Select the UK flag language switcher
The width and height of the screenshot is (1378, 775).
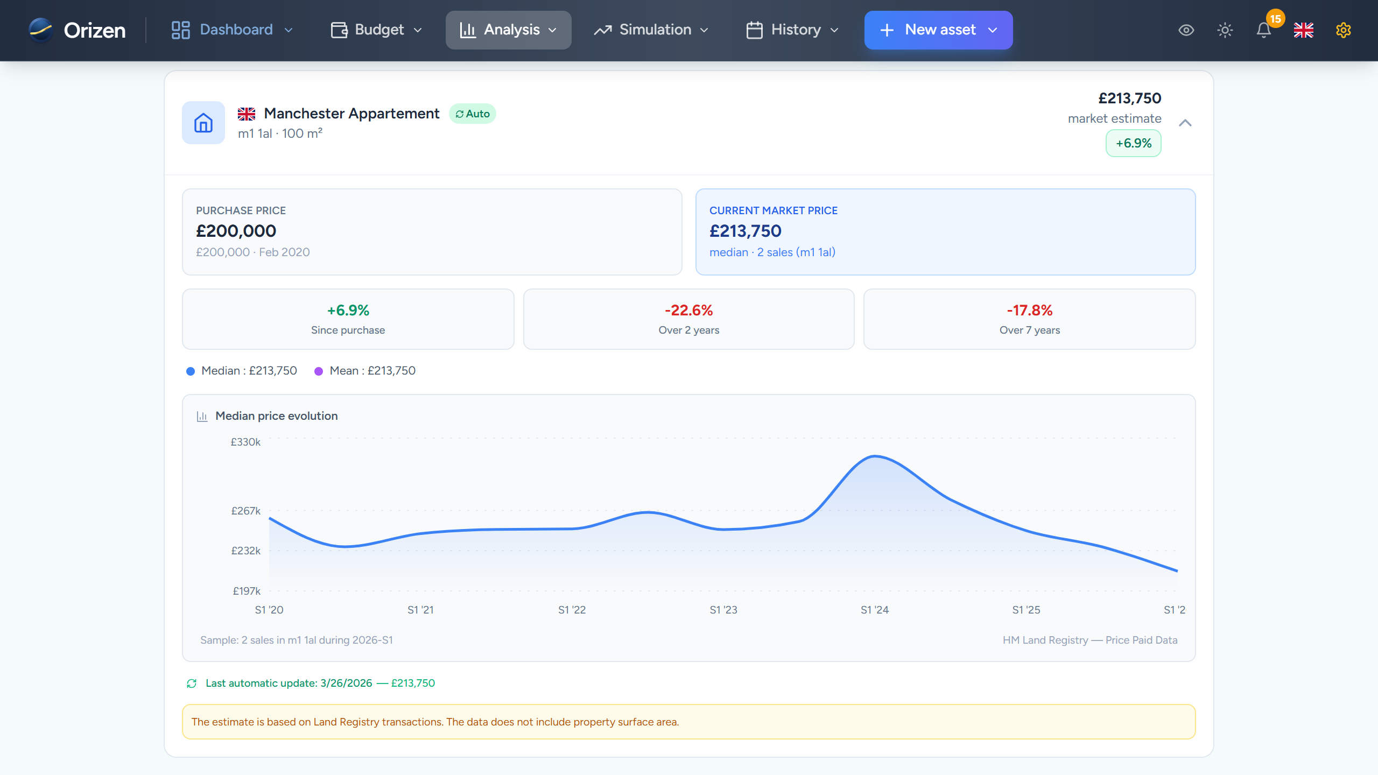[1303, 31]
